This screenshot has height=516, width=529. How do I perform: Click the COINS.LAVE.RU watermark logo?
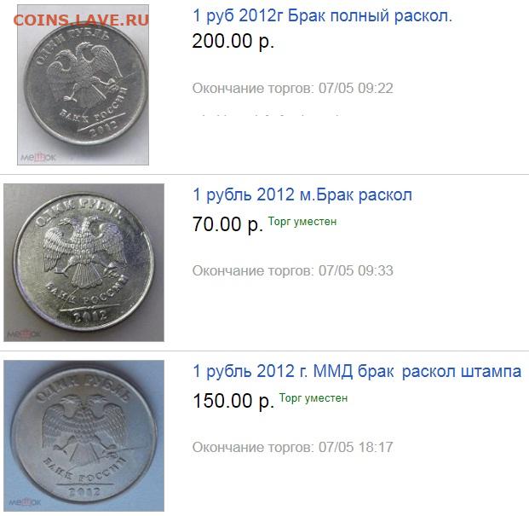tap(81, 20)
